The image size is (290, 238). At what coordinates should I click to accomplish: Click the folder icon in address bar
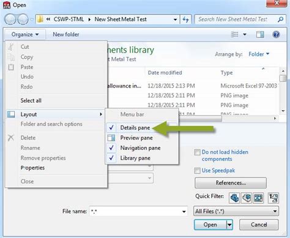pos(40,20)
